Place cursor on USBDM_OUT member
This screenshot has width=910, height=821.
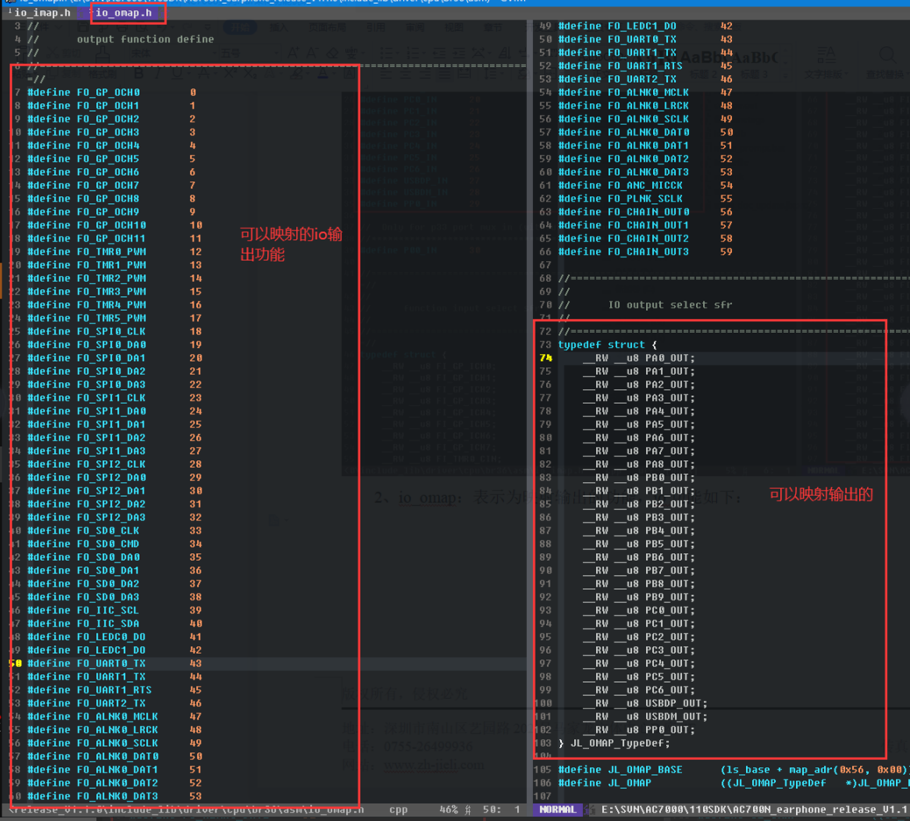tap(644, 717)
